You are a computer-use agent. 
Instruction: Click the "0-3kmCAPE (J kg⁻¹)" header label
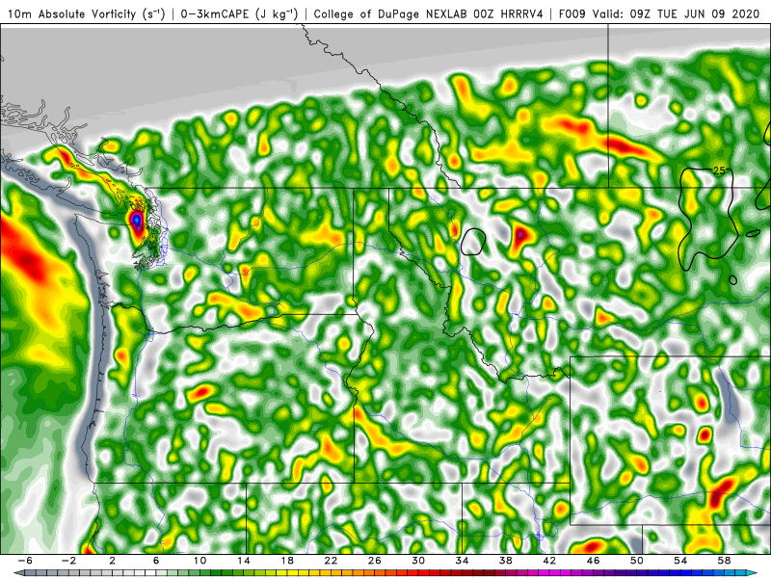[239, 14]
